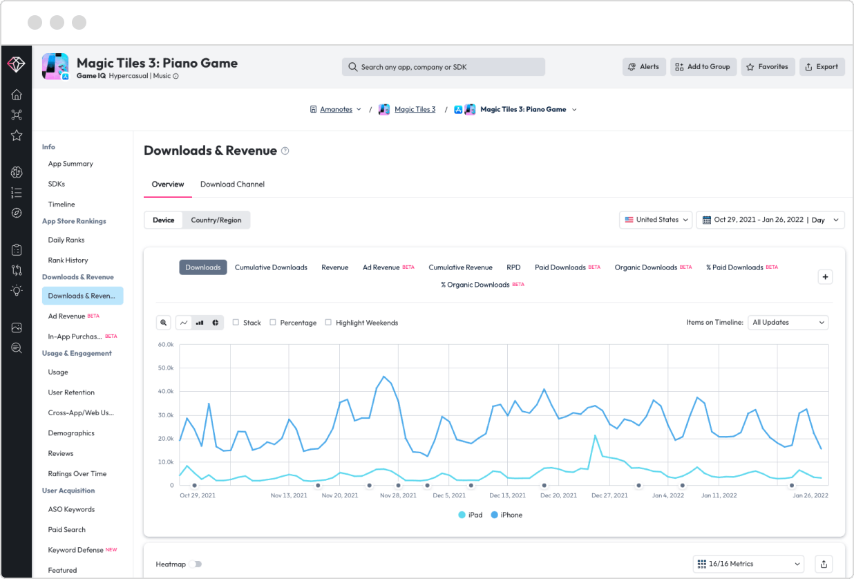Switch to the Overview tab
Screen dimensions: 854x579
pos(168,184)
